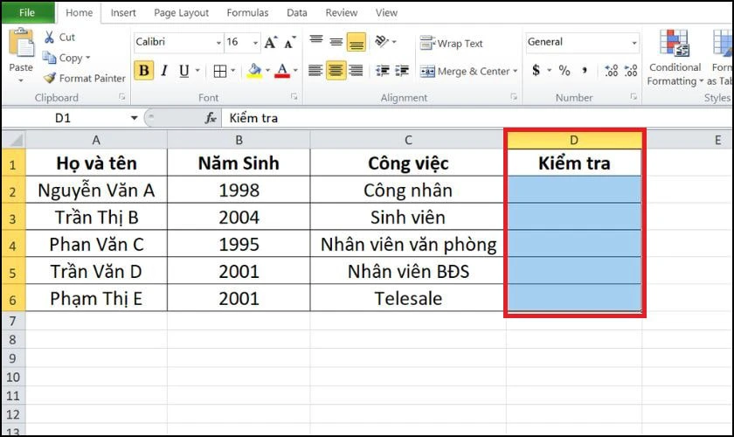Align text right
Image resolution: width=734 pixels, height=437 pixels.
[x=357, y=71]
